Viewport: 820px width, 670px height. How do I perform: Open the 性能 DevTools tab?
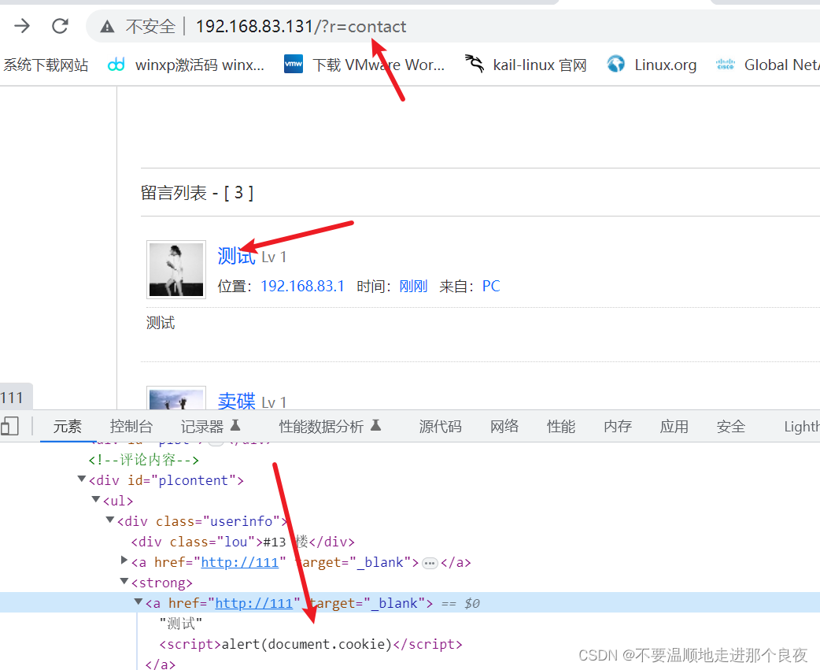(x=560, y=426)
